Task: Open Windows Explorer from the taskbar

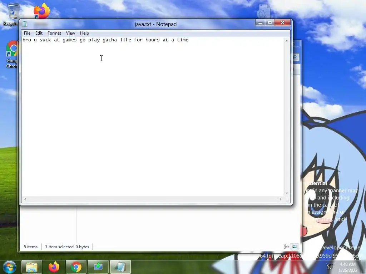Action: [32, 267]
